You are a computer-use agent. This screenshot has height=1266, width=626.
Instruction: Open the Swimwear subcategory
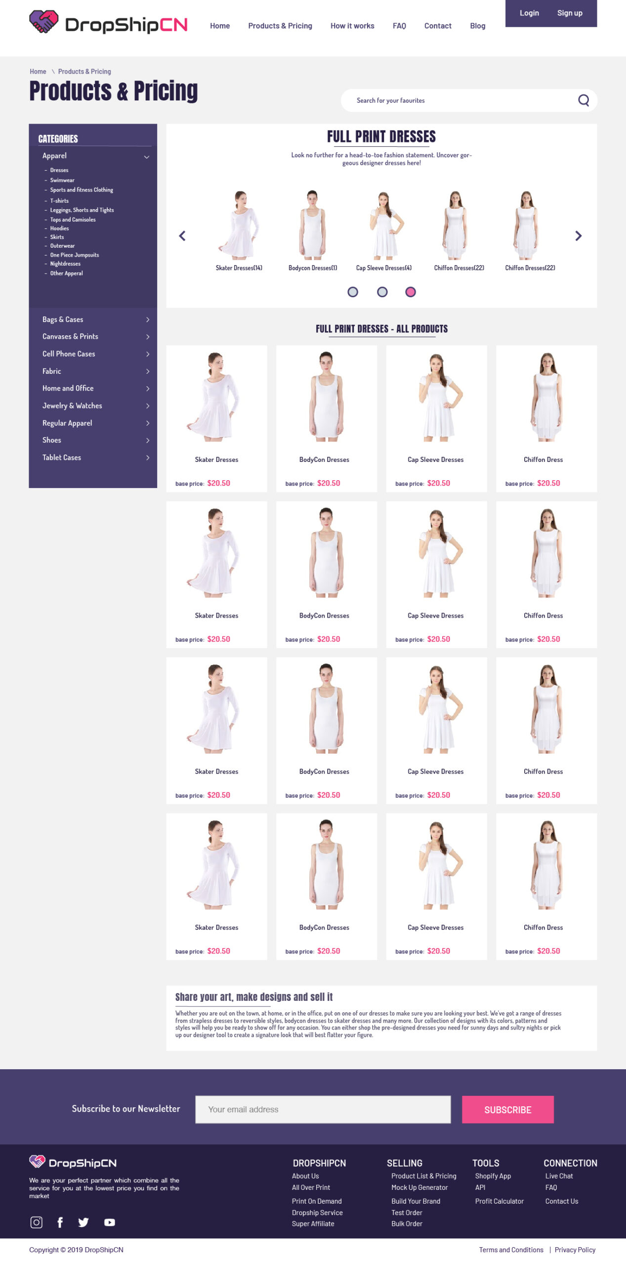[62, 180]
